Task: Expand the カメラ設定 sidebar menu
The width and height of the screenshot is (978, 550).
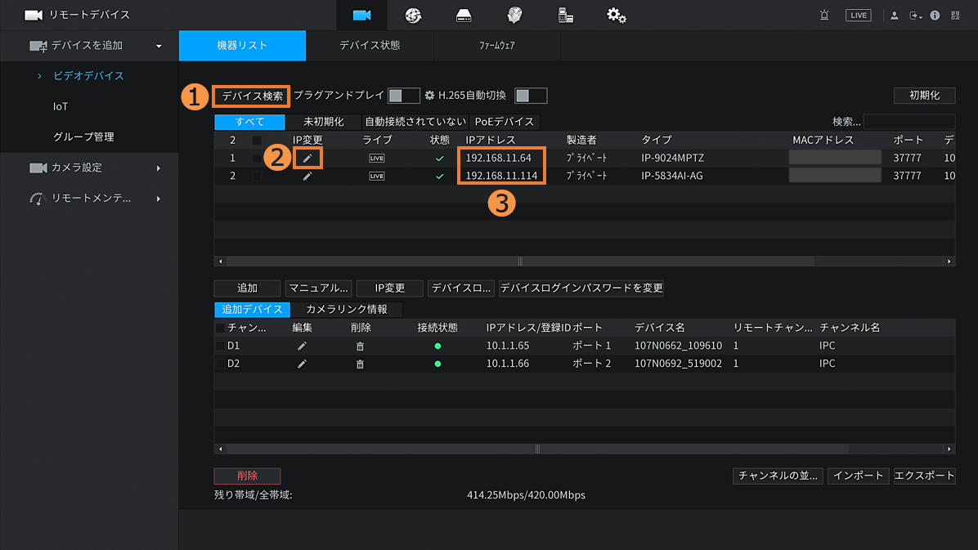Action: click(159, 168)
